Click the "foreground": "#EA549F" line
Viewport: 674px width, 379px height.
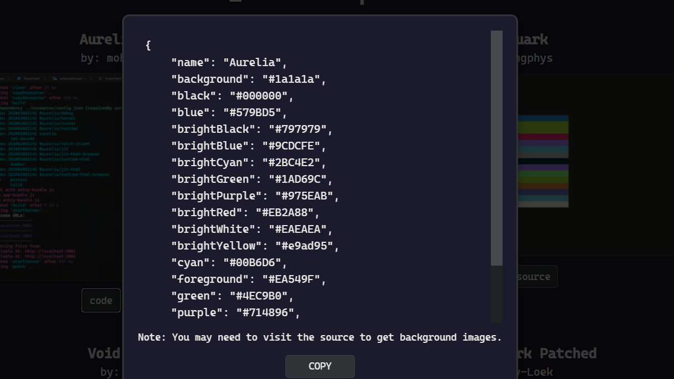(249, 279)
